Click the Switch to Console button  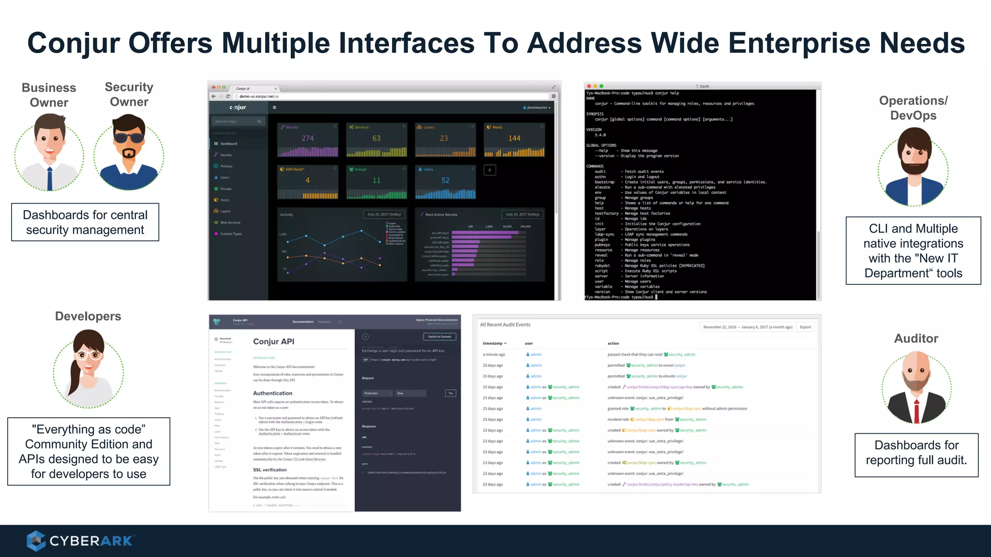coord(439,337)
